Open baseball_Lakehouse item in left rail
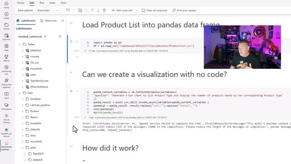 (6, 132)
